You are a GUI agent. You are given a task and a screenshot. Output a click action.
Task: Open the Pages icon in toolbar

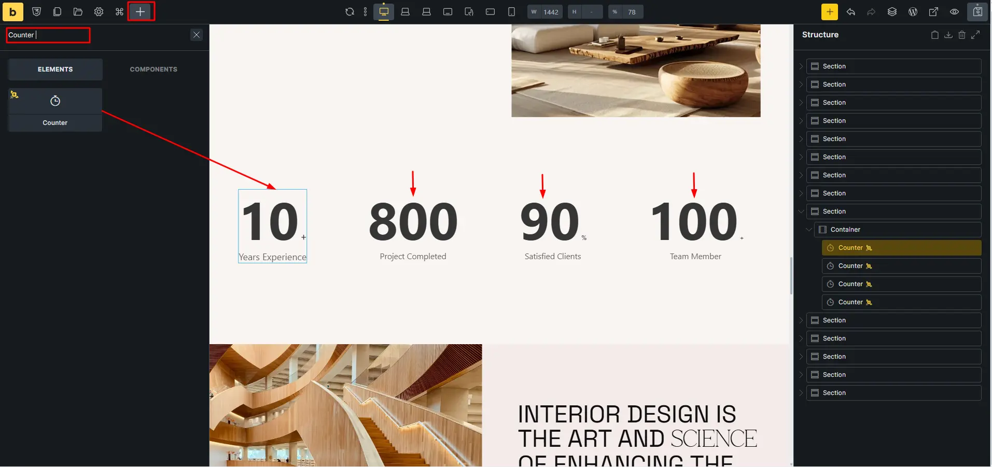point(57,11)
